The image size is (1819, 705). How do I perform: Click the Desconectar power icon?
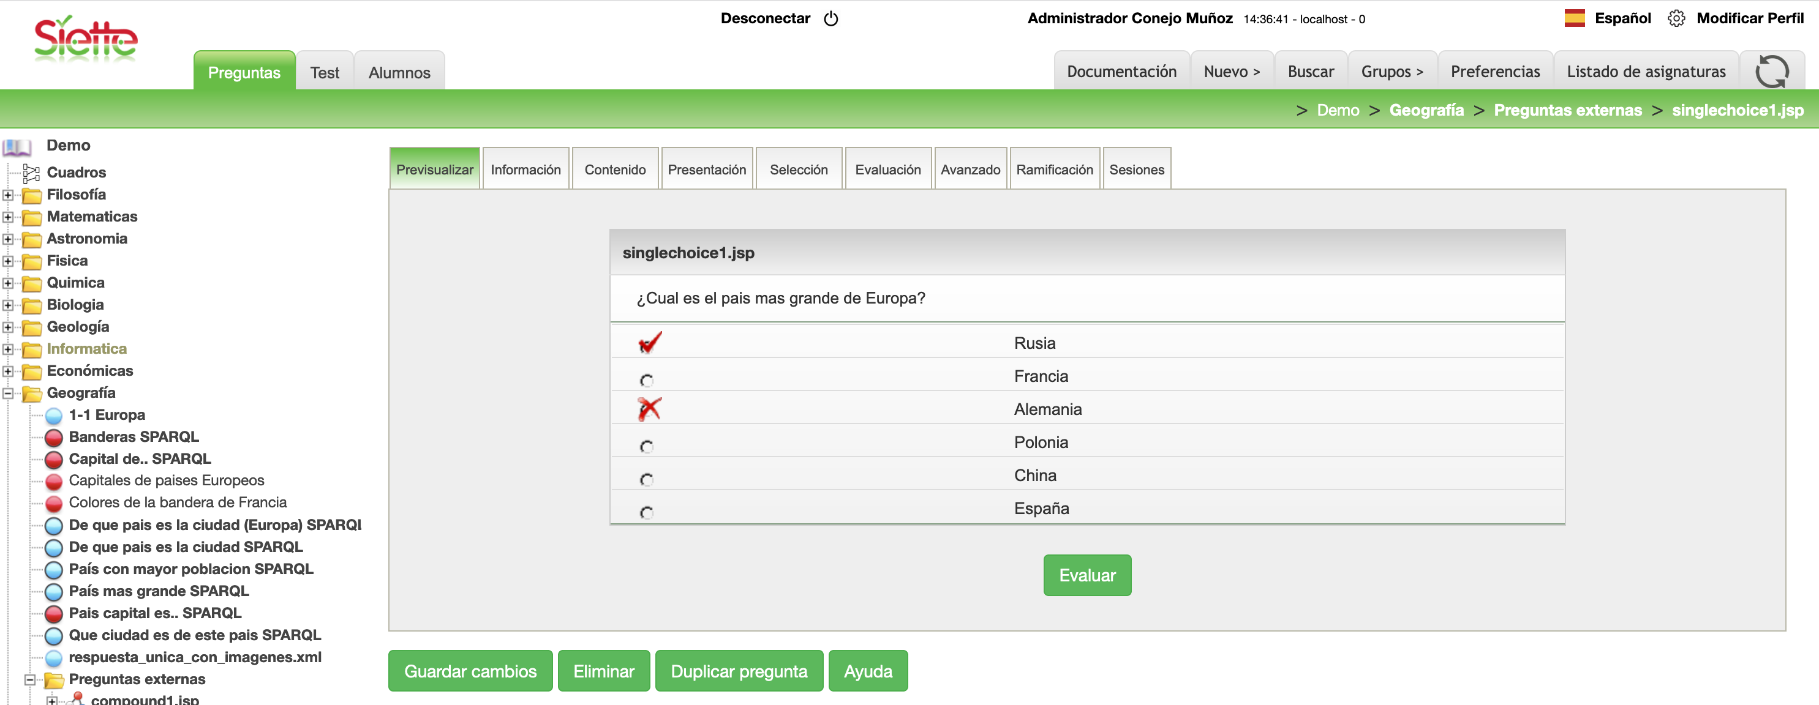pyautogui.click(x=831, y=18)
